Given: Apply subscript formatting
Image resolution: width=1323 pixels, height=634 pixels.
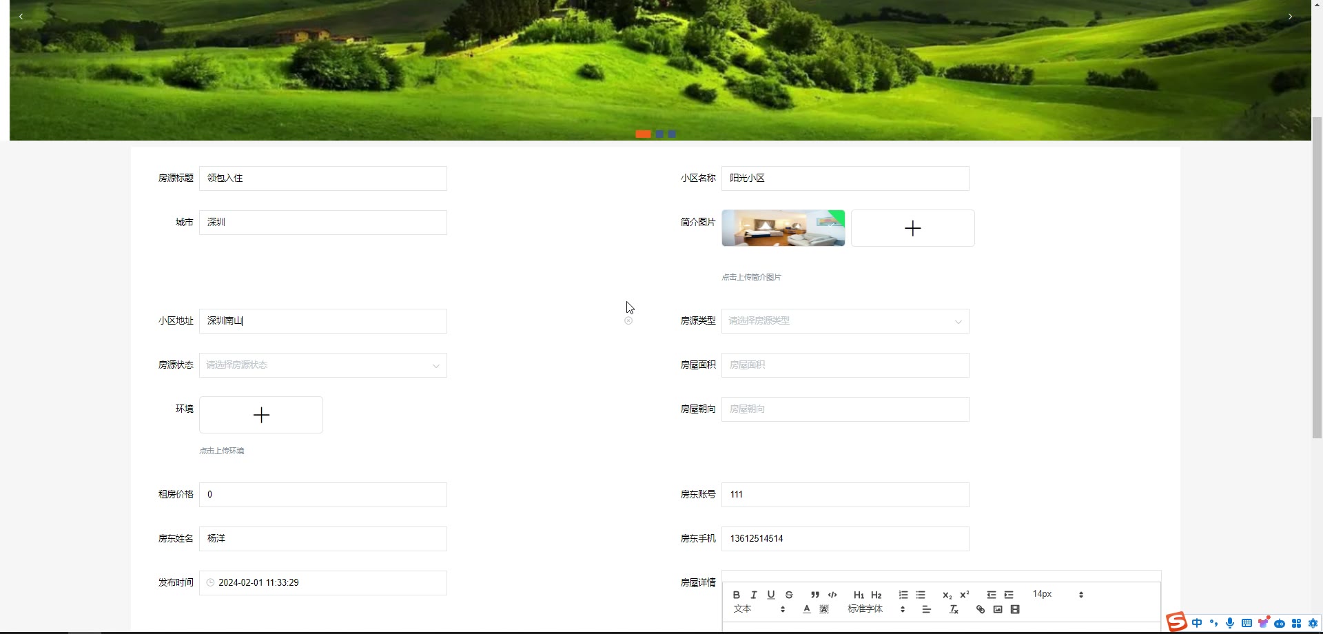Looking at the screenshot, I should tap(947, 595).
